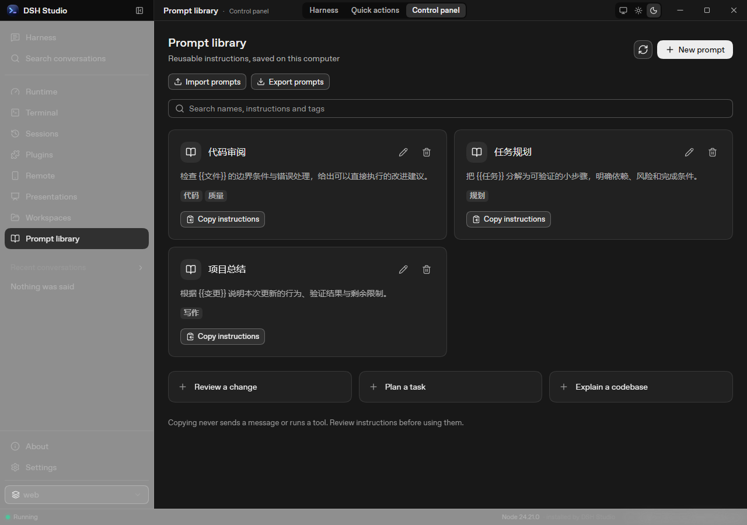Copy instructions for the 任务规划 prompt
The width and height of the screenshot is (747, 525).
point(508,219)
